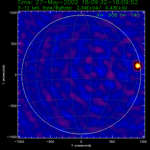Viewport: 150px width, 150px height.
Task: Click the bright flare source at the limb
Action: (138, 66)
